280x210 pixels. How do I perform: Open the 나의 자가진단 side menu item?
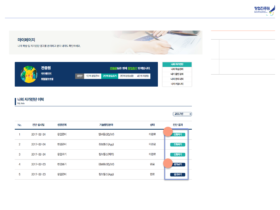pos(177,64)
